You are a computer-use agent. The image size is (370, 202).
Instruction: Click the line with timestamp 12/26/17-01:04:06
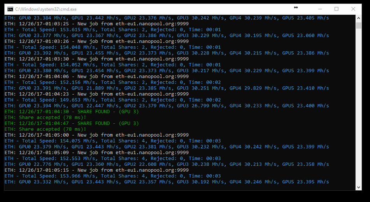coord(96,76)
